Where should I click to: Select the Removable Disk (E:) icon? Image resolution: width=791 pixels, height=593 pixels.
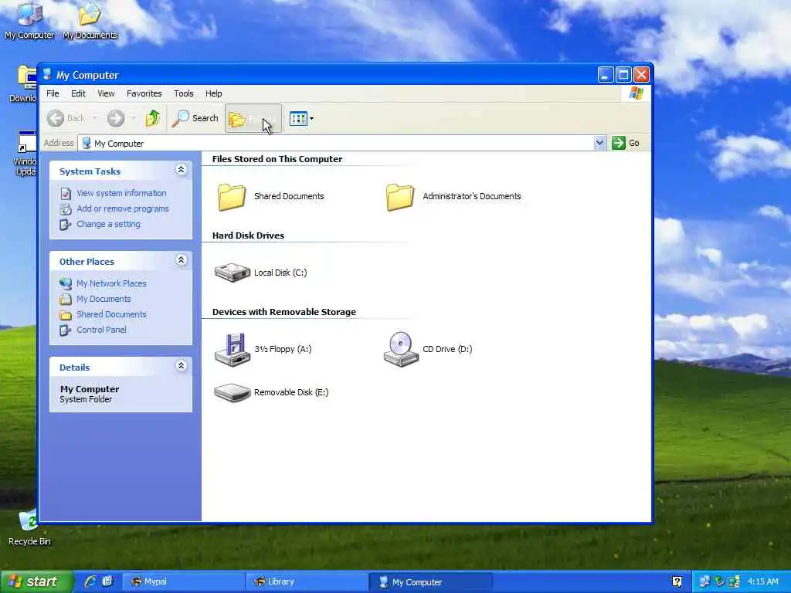pyautogui.click(x=232, y=393)
